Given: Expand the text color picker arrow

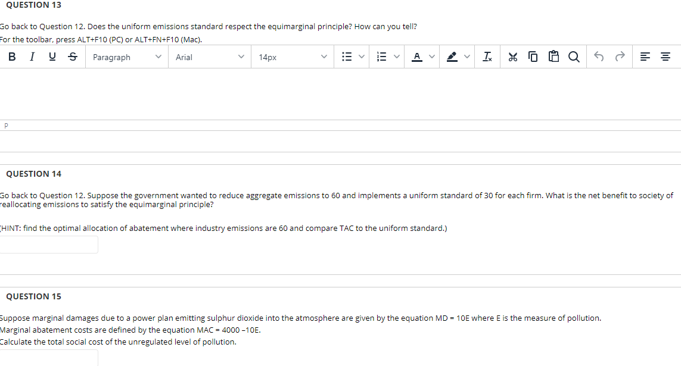Looking at the screenshot, I should click(x=432, y=57).
